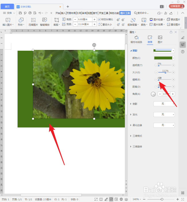Open the 插入图片 picture insert tool
This screenshot has height=202, width=187.
pos(8,22)
